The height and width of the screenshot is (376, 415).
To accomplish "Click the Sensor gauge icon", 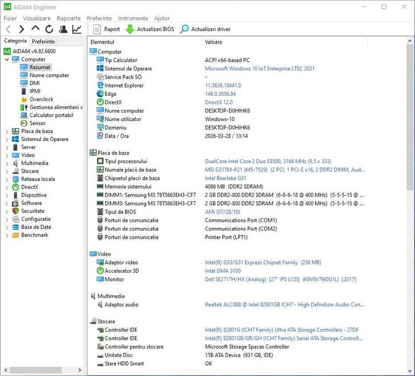I will [x=24, y=123].
